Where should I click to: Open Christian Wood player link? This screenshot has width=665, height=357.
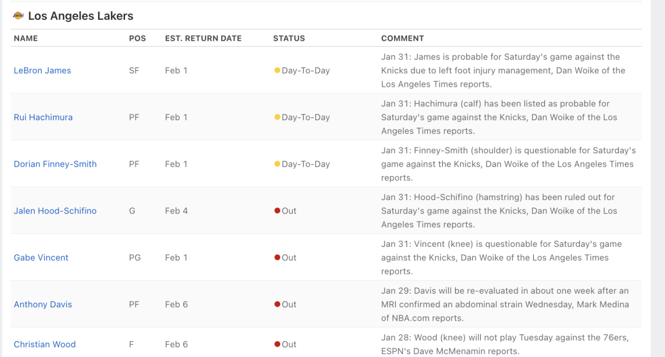[44, 344]
